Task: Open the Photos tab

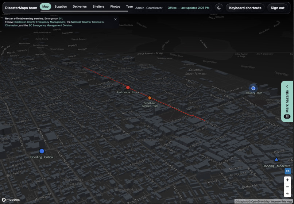Action: pyautogui.click(x=115, y=7)
